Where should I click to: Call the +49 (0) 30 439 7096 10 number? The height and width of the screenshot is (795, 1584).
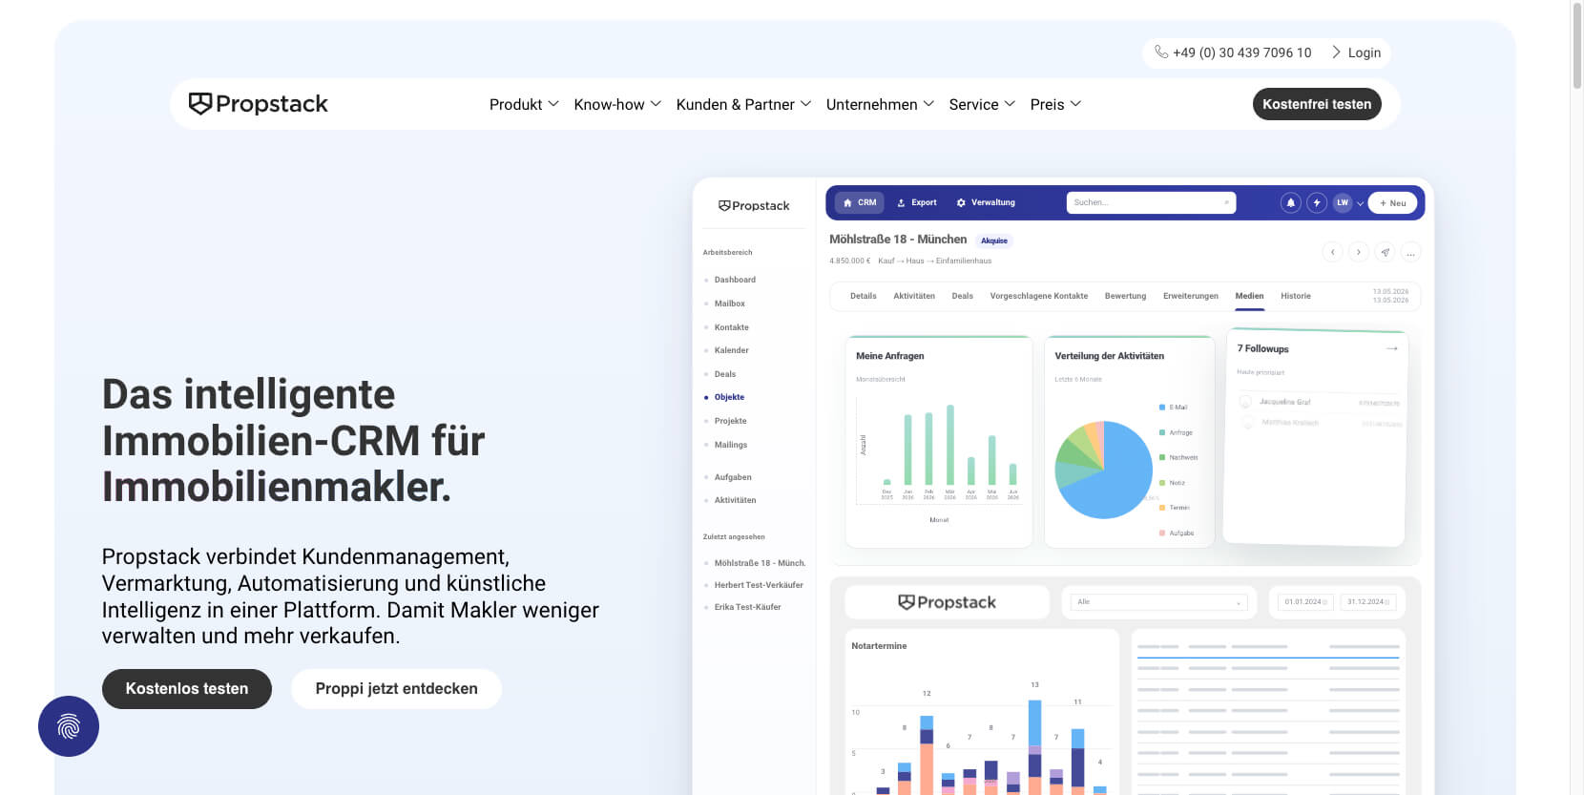coord(1241,52)
